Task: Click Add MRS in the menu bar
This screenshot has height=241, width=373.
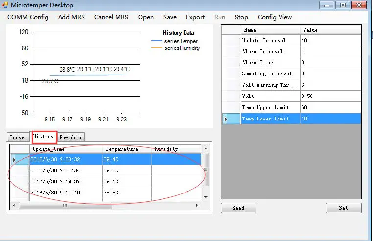Action: (71, 17)
